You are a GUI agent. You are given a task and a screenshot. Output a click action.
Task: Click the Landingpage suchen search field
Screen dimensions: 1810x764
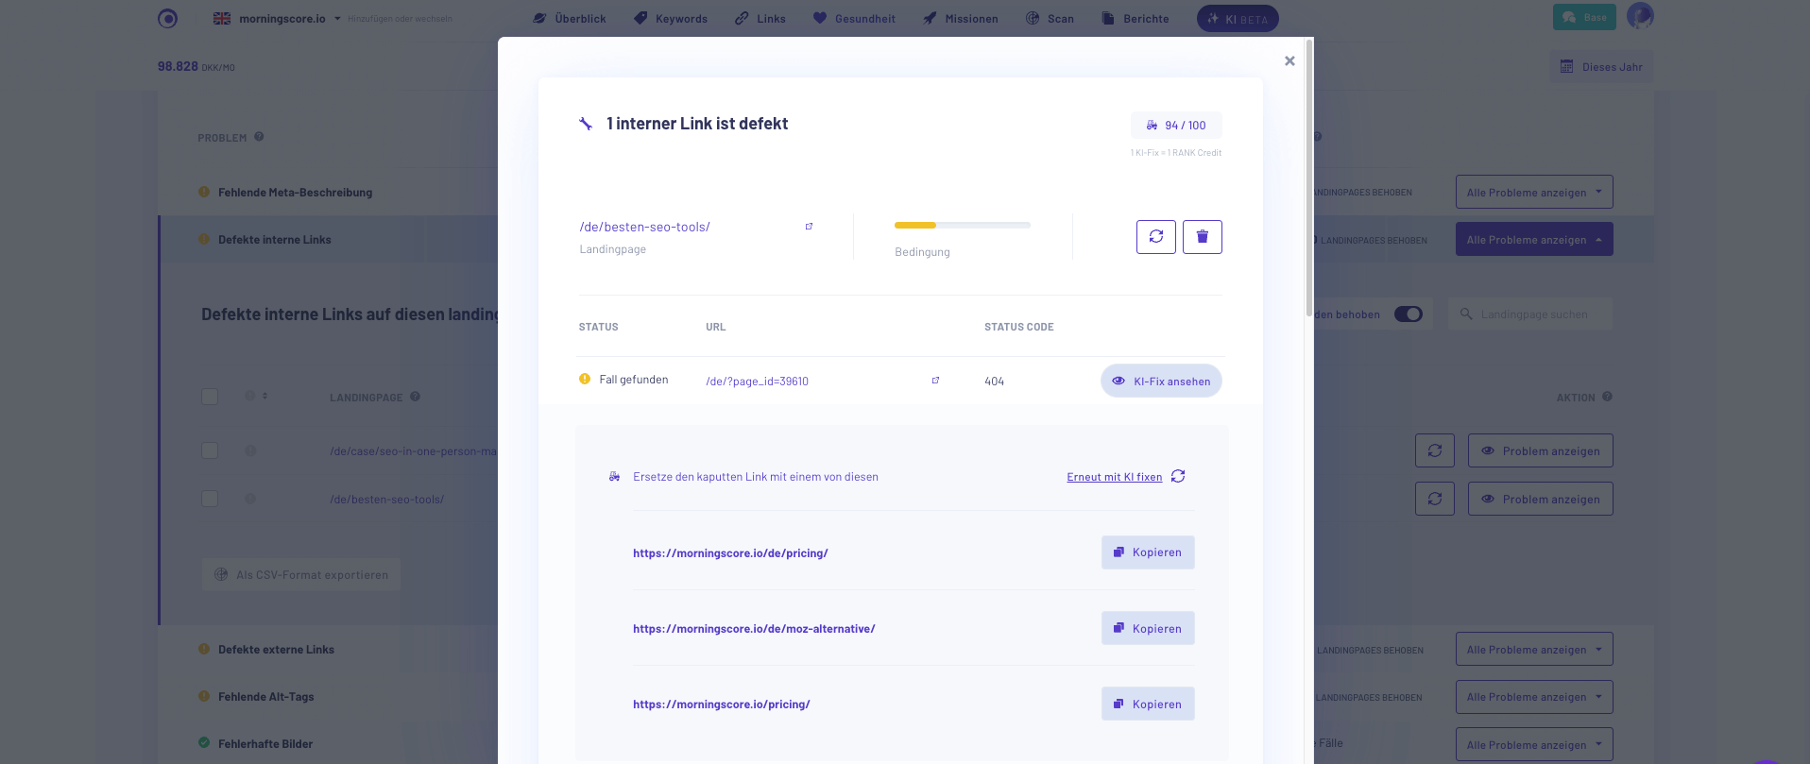1530,314
